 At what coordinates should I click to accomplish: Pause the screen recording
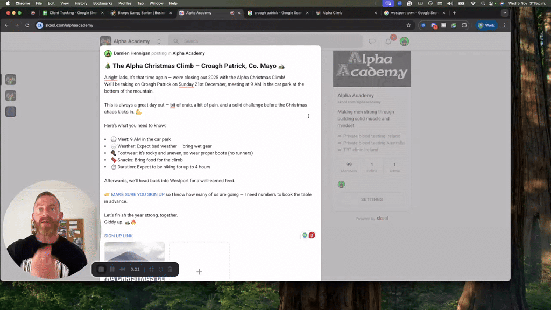tap(112, 269)
